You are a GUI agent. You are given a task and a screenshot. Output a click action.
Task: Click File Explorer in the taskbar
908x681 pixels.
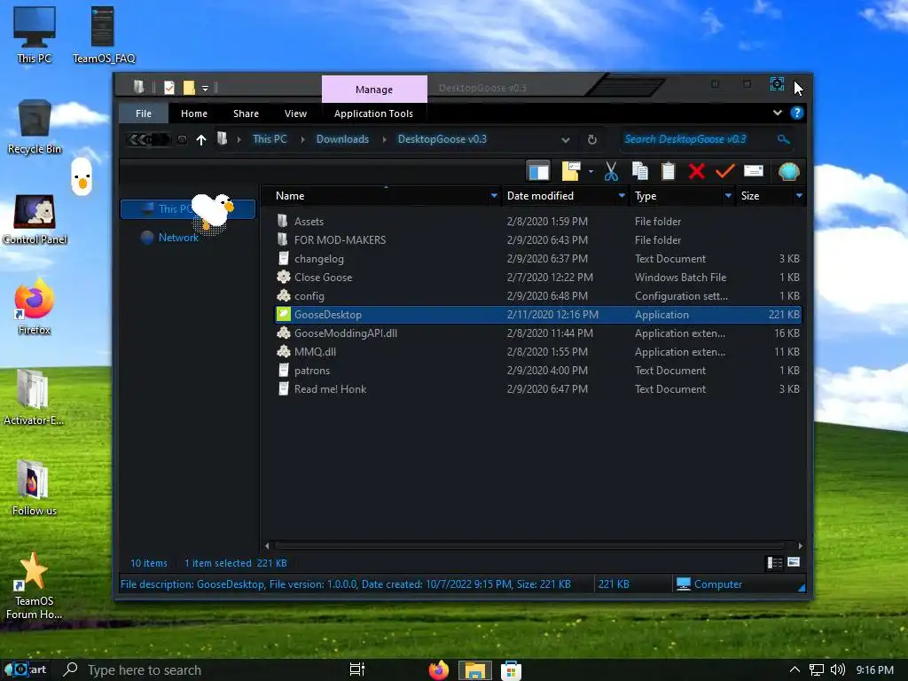pos(475,670)
